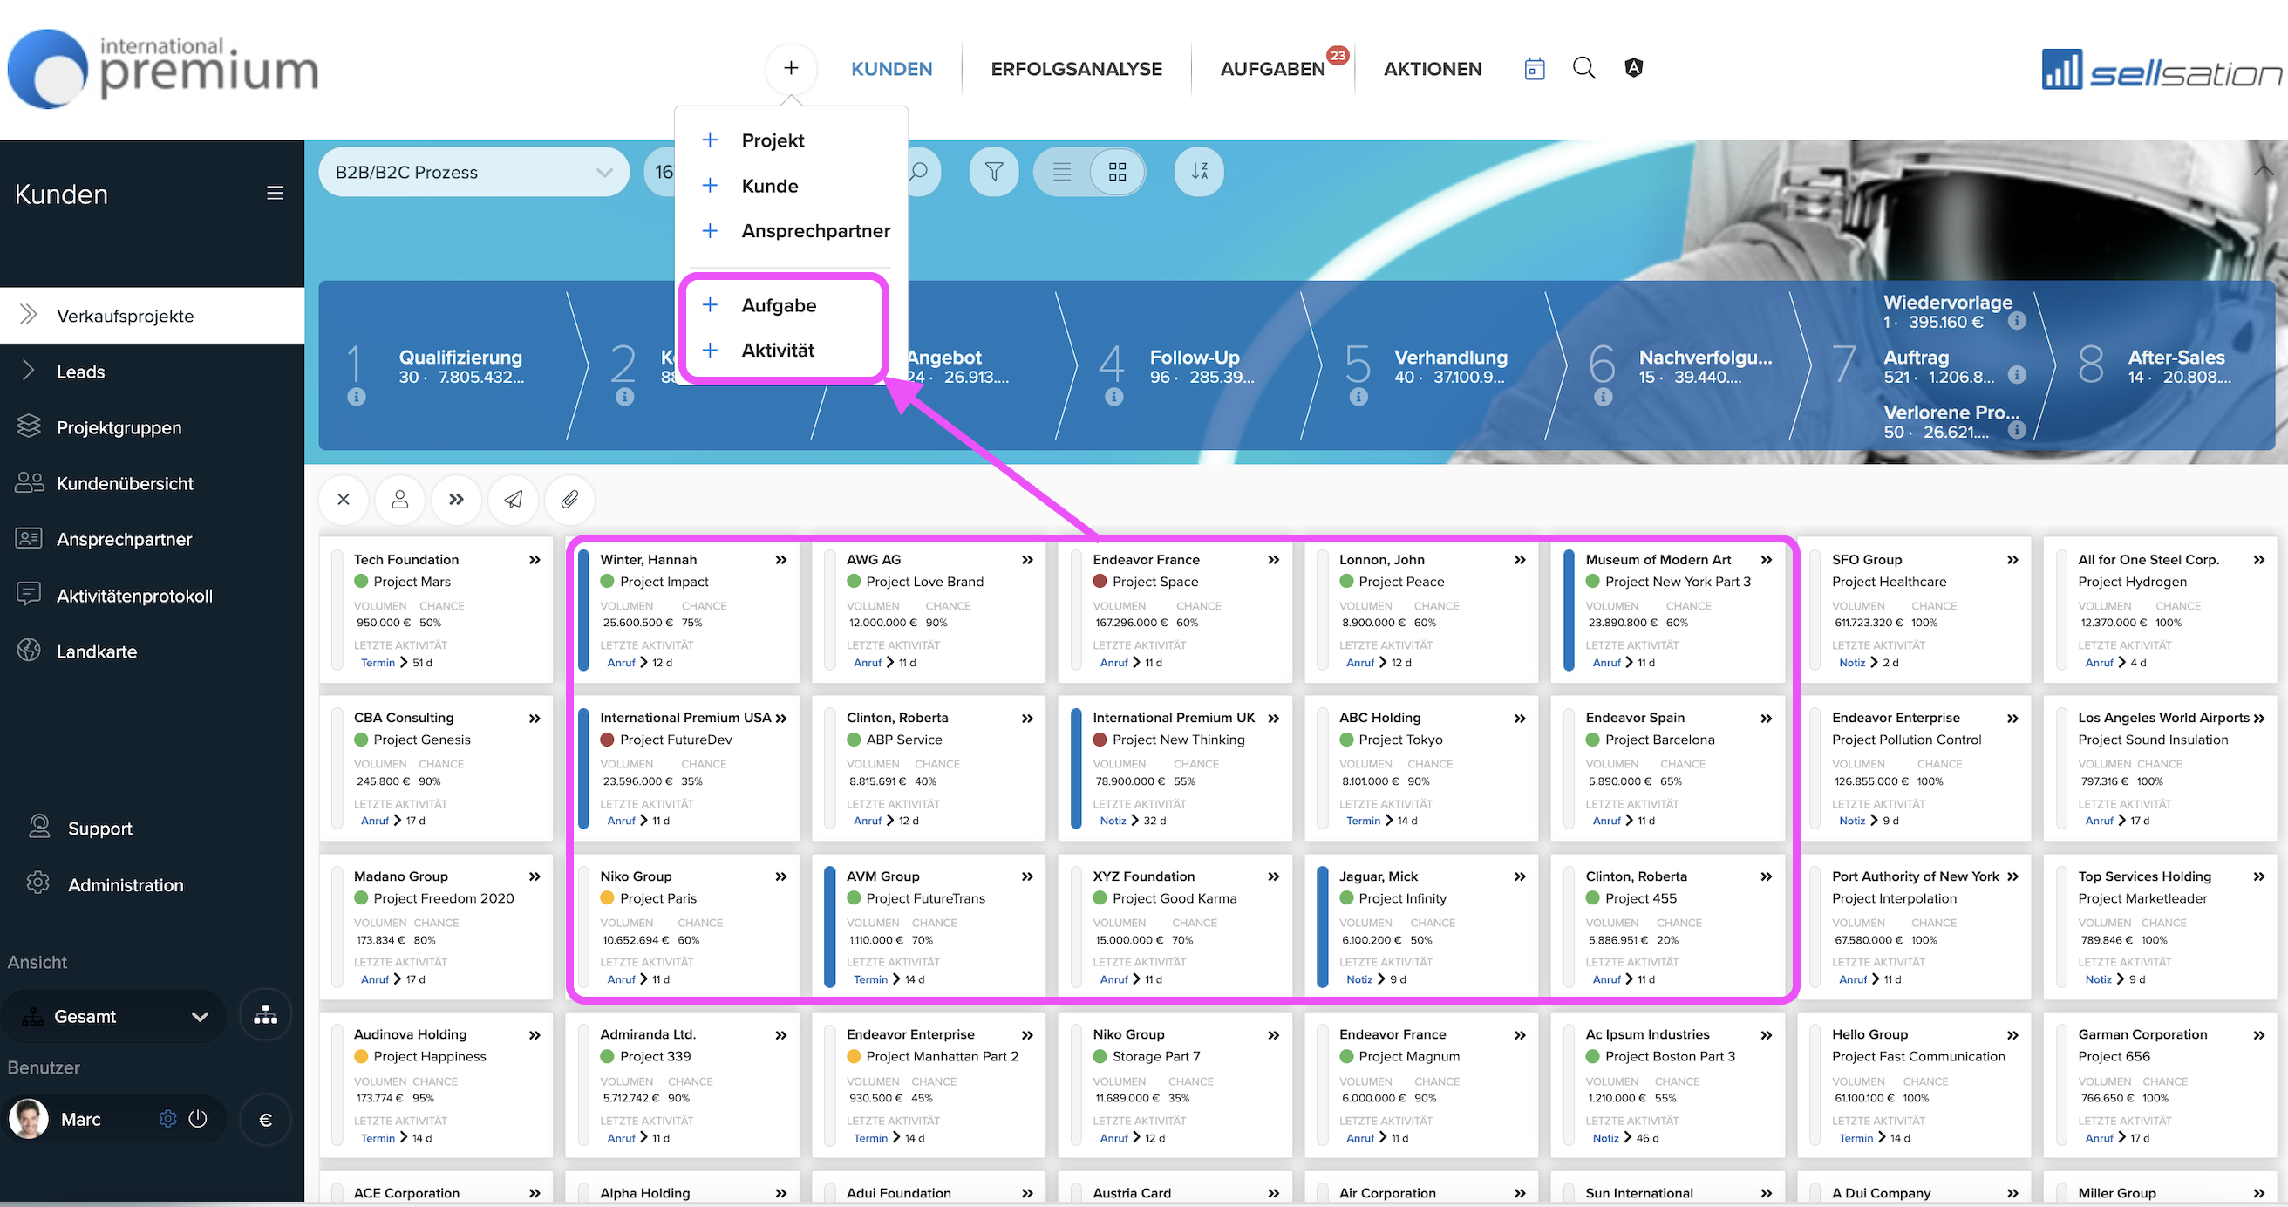Open the Gesamt view dropdown
Image resolution: width=2288 pixels, height=1207 pixels.
(115, 1016)
